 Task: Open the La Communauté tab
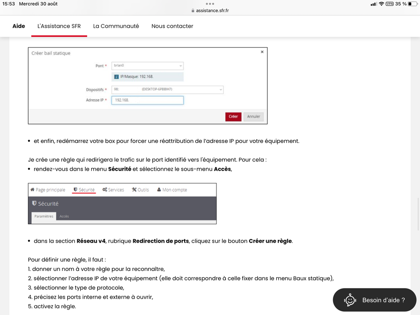tap(116, 26)
